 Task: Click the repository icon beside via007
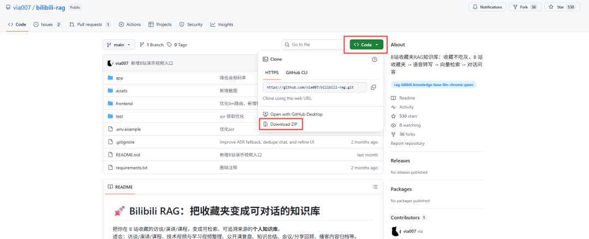point(8,7)
